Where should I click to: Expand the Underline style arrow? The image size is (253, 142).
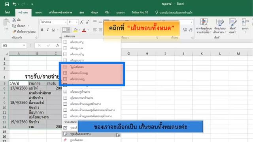58,30
